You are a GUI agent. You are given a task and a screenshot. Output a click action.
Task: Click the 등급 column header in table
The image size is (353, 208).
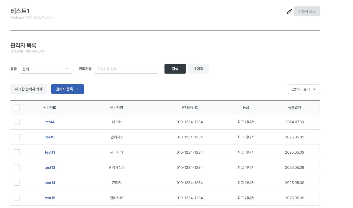pos(246,107)
